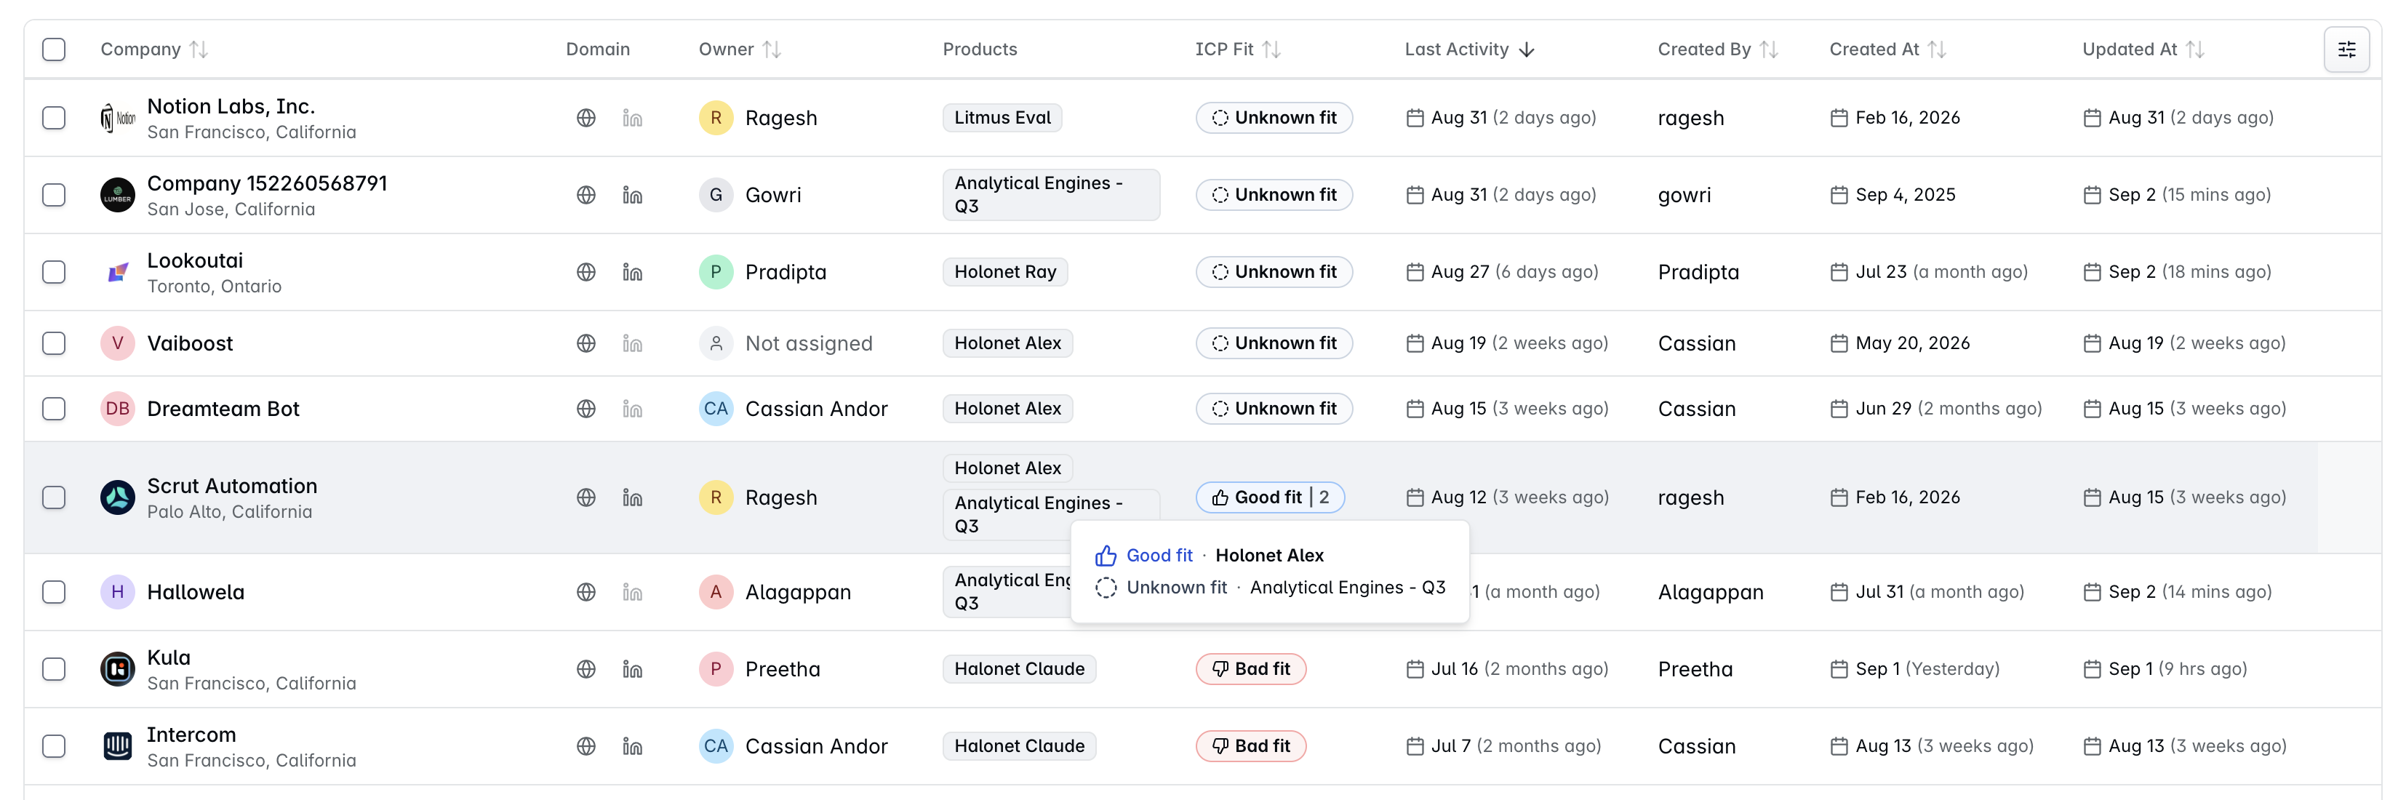
Task: Open the column settings filter icon
Action: pos(2346,49)
